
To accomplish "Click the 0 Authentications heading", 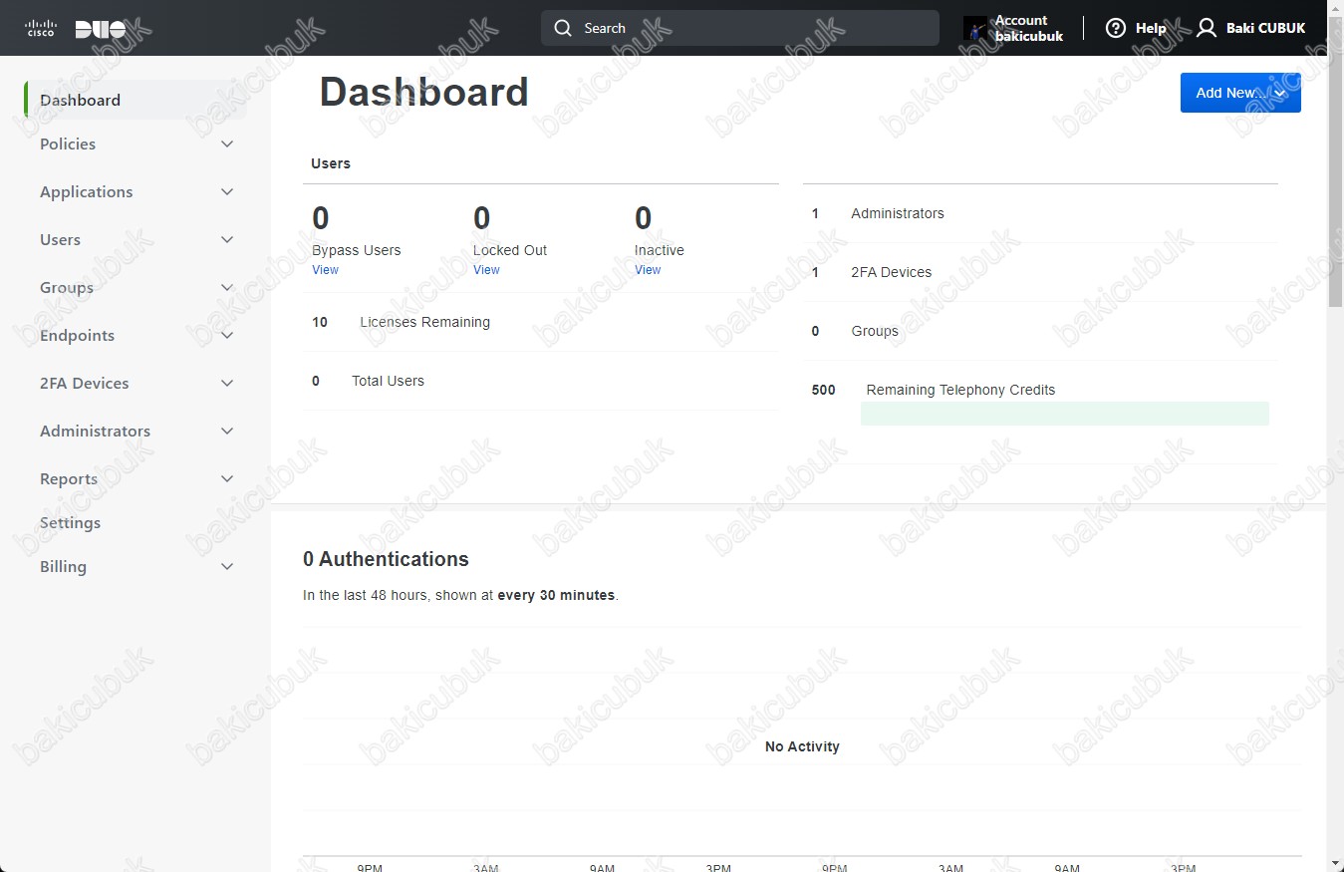I will (x=386, y=559).
